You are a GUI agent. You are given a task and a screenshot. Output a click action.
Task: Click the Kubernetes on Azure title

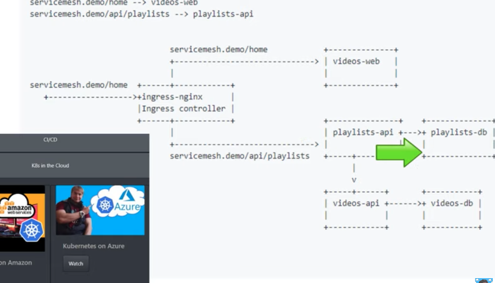[93, 246]
